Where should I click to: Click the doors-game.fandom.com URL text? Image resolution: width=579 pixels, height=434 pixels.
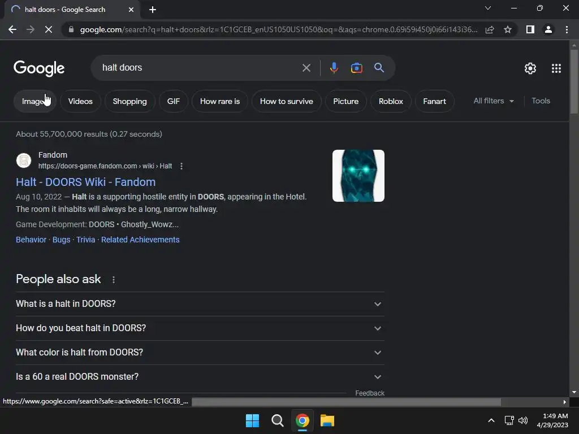(x=105, y=166)
